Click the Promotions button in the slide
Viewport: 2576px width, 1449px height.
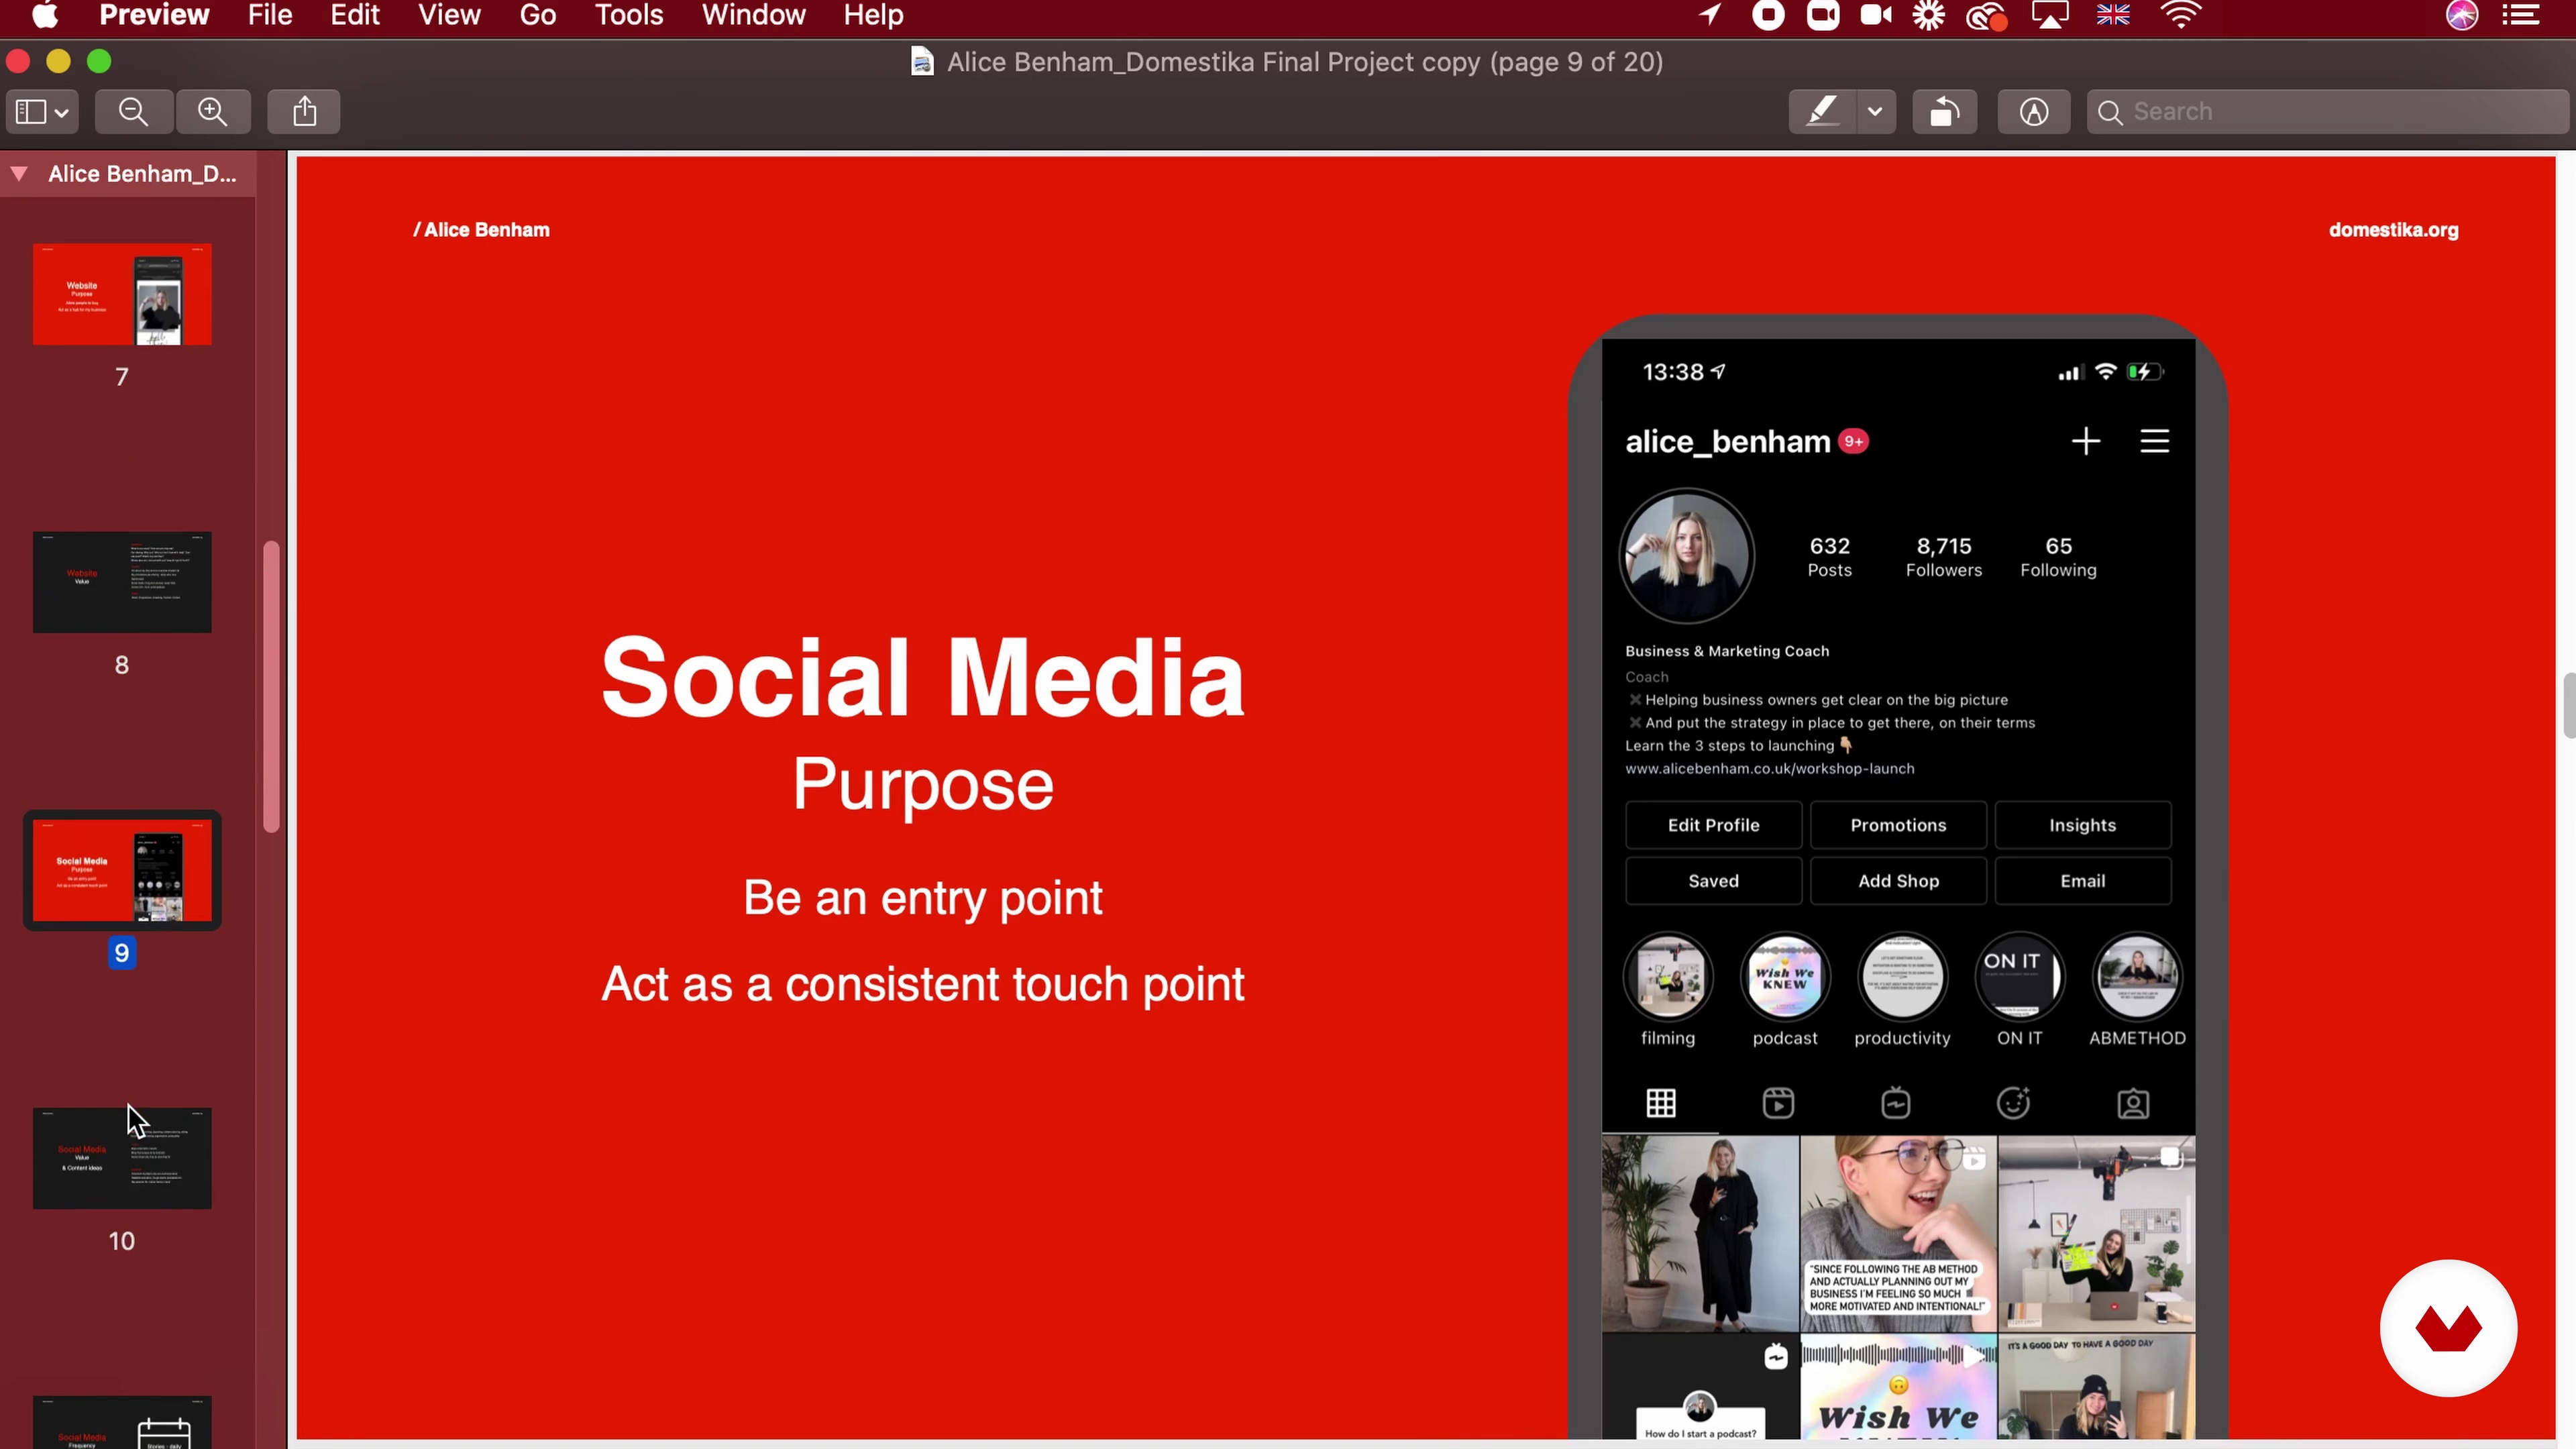[x=1898, y=825]
